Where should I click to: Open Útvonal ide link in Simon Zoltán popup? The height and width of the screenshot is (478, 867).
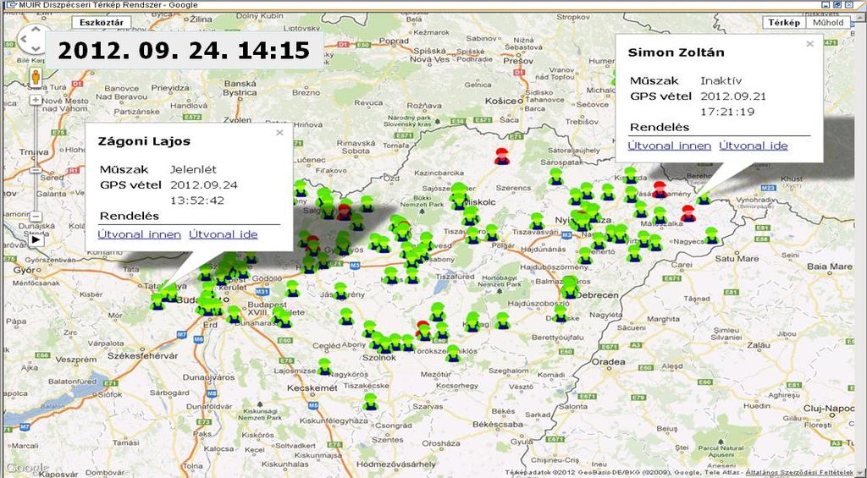tap(754, 146)
